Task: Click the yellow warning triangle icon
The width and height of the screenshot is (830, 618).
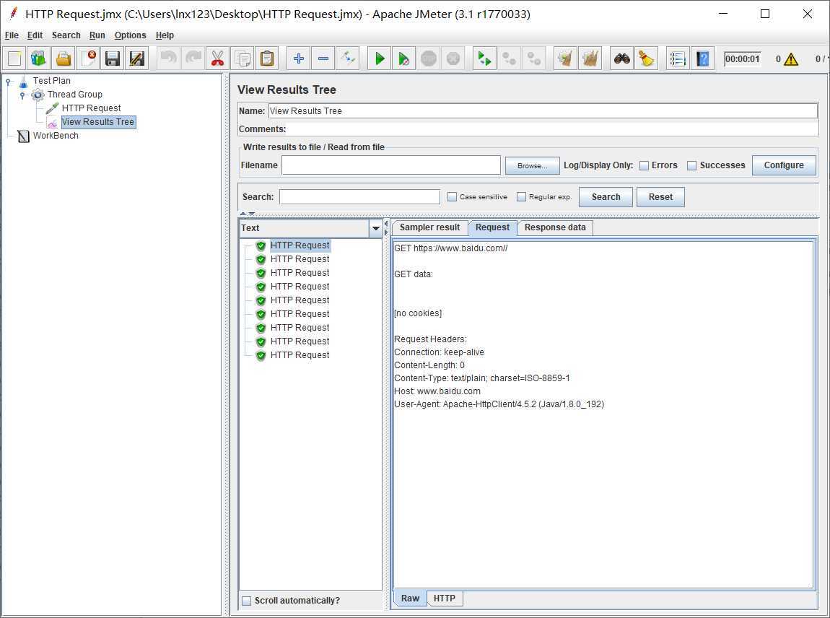Action: (791, 59)
